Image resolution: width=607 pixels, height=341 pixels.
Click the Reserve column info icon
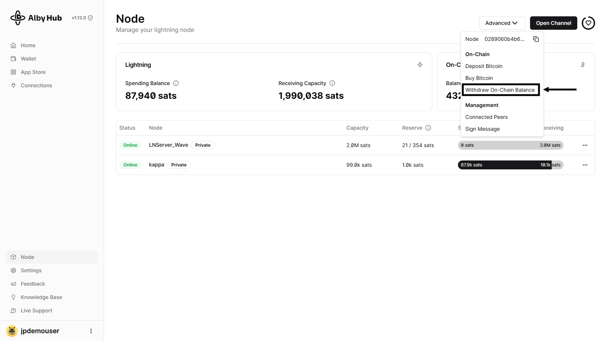[428, 128]
